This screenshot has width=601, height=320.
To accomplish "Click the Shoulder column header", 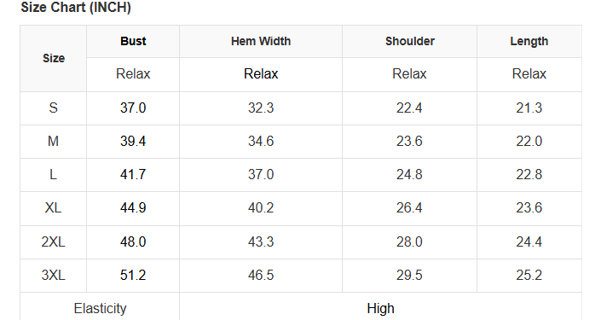I will (410, 41).
